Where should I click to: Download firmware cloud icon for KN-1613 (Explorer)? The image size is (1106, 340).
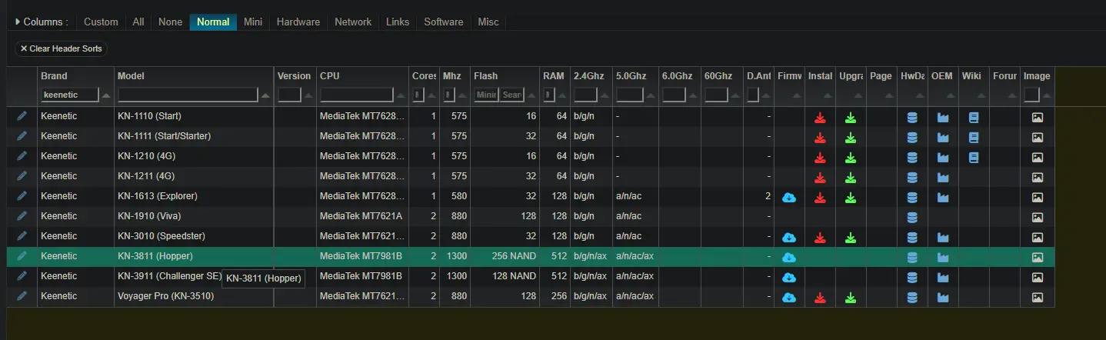pyautogui.click(x=789, y=198)
